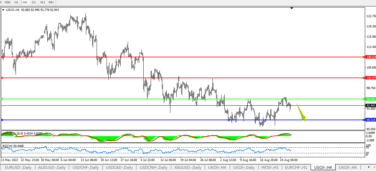This screenshot has height=171, width=376.
Task: Change timeframe to W1
Action: (x=43, y=2)
